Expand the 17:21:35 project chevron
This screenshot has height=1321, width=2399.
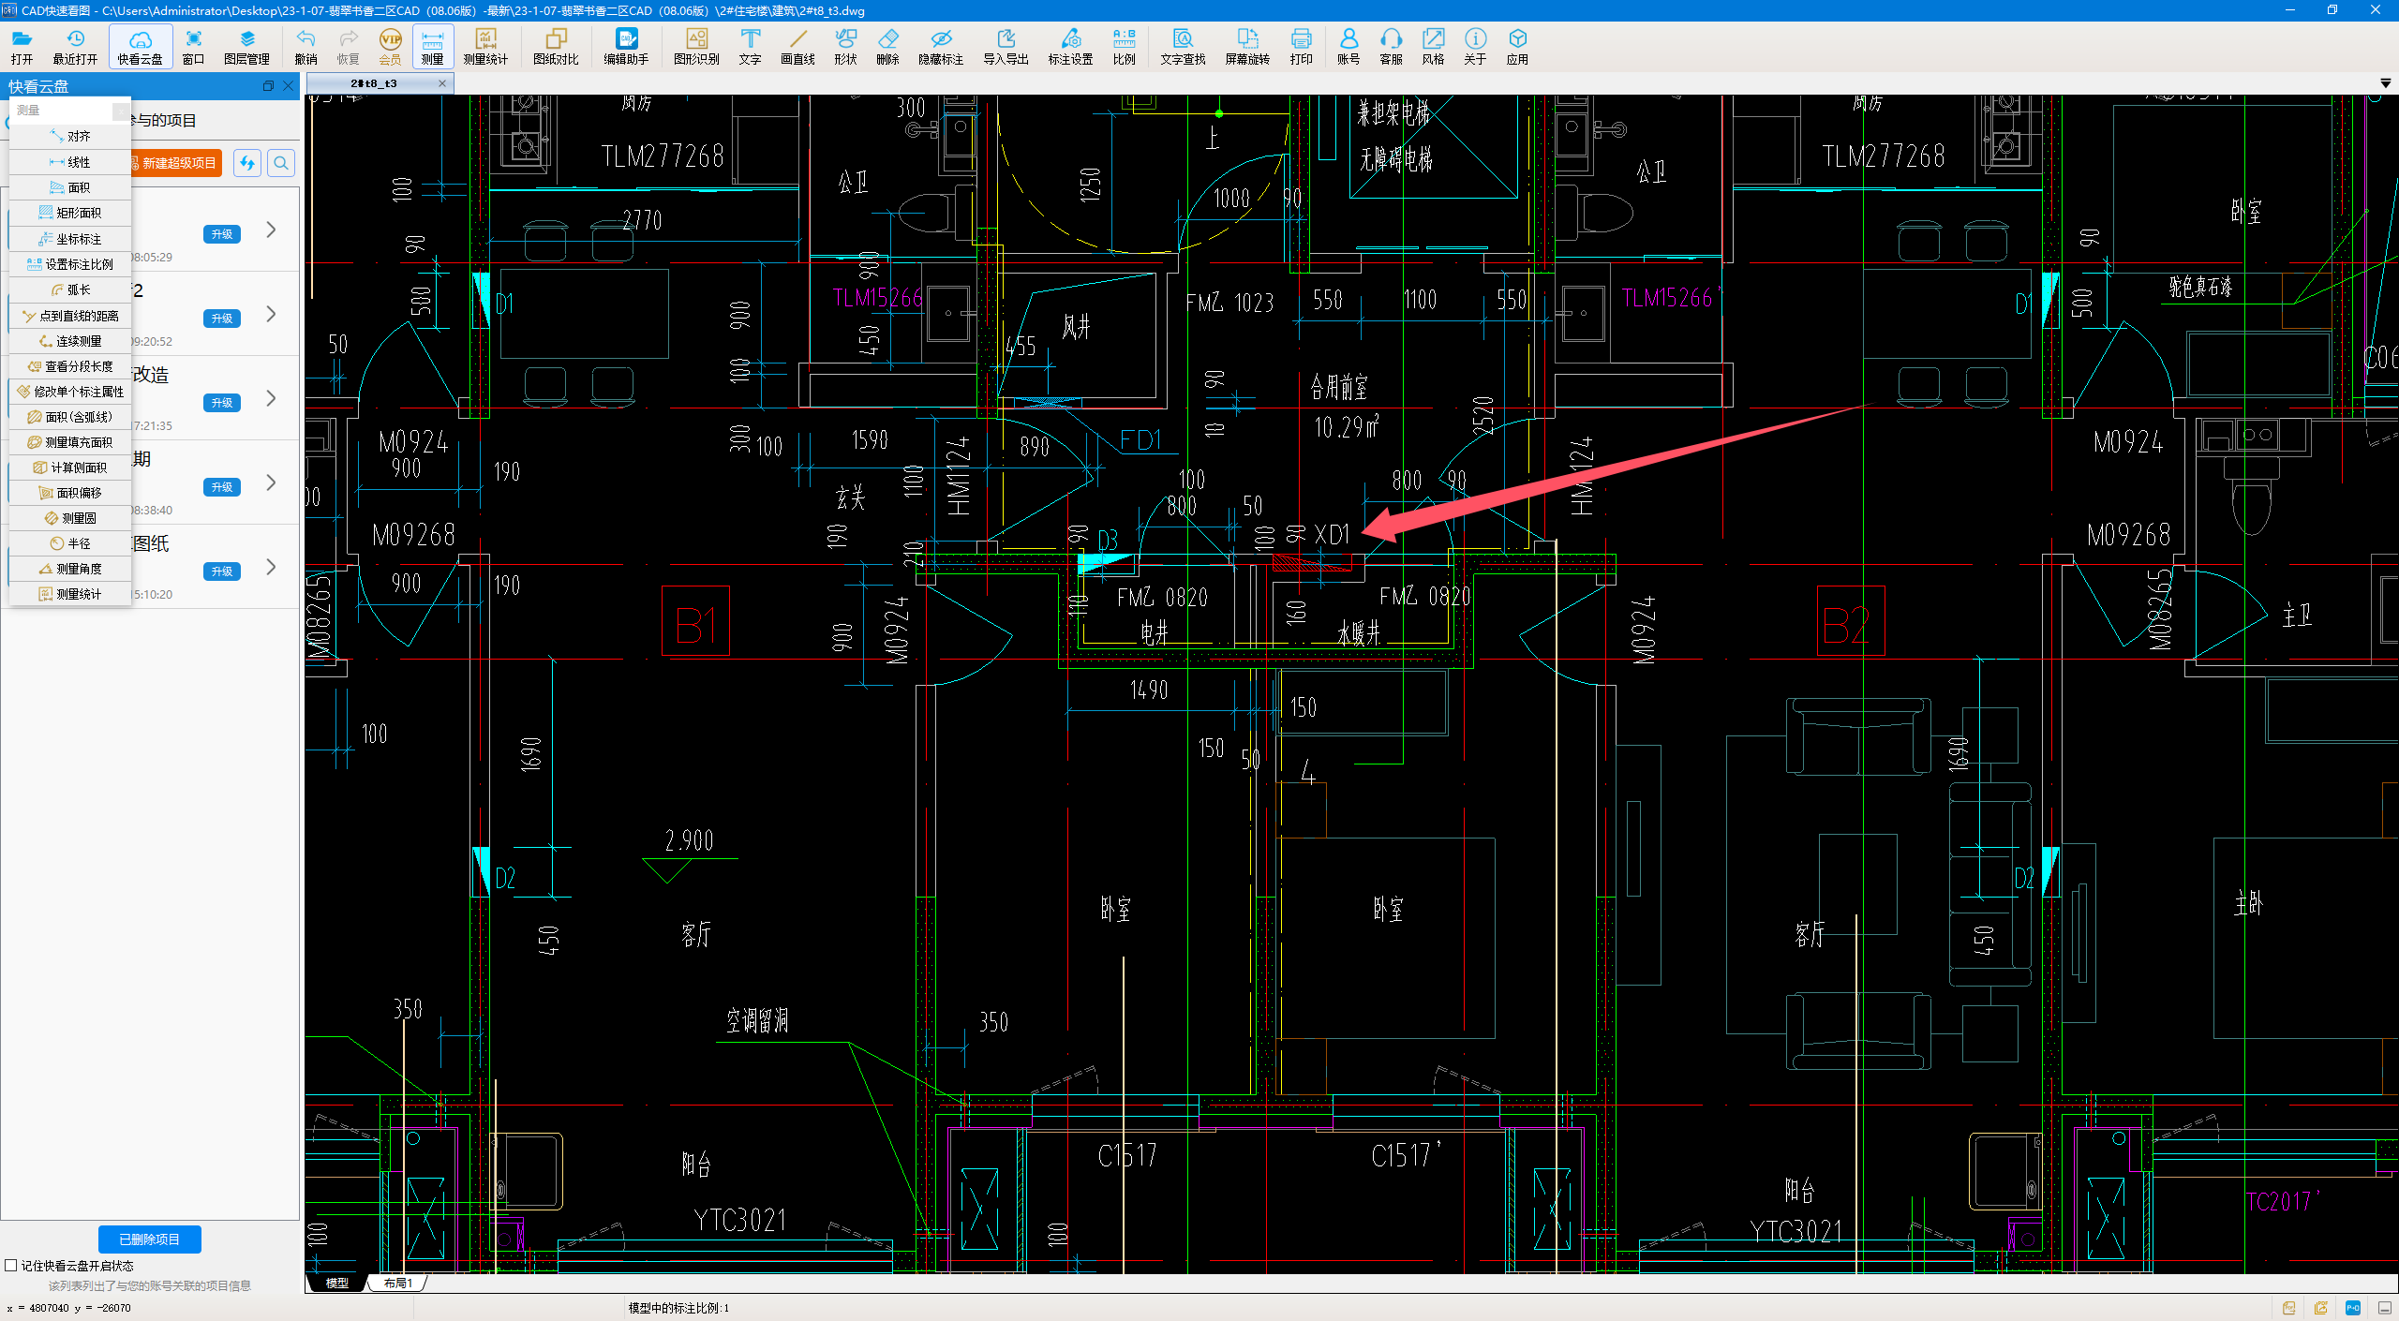click(x=271, y=398)
